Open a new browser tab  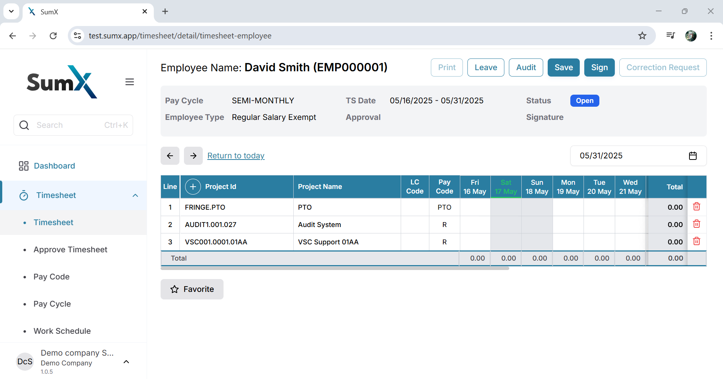coord(165,11)
